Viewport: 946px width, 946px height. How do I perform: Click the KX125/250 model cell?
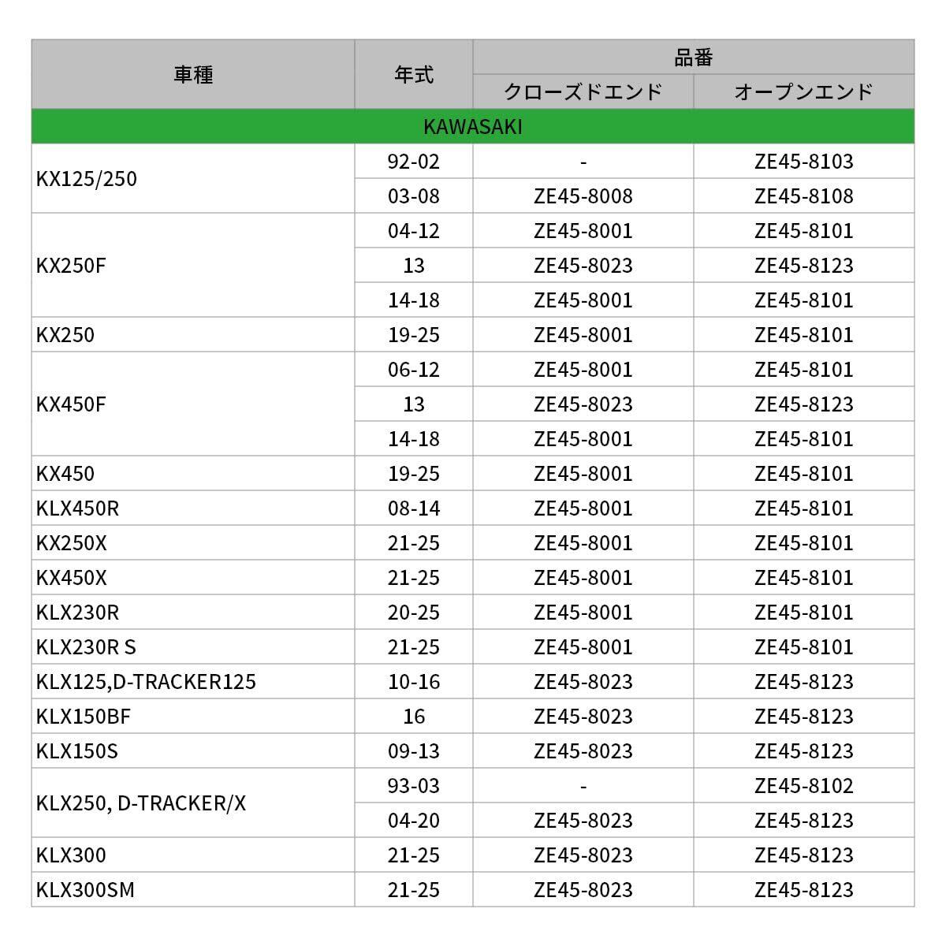(87, 179)
